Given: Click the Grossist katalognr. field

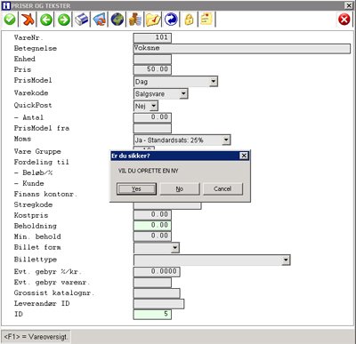Looking at the screenshot, I should tap(157, 293).
